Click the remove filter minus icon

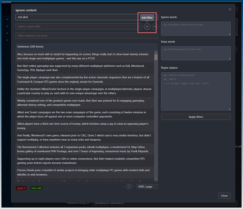155,26
